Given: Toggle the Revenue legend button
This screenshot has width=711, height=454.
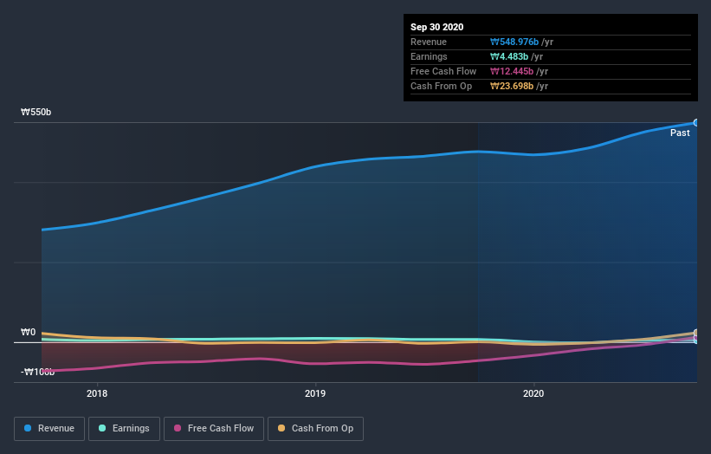Looking at the screenshot, I should (49, 429).
